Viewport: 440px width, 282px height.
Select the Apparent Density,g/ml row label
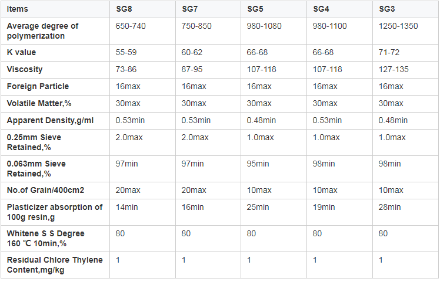click(51, 121)
